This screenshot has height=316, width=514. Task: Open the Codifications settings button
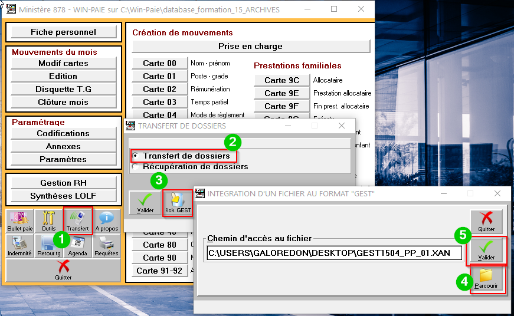click(x=63, y=133)
